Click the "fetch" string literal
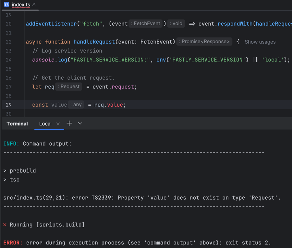292x248 pixels. (91, 24)
